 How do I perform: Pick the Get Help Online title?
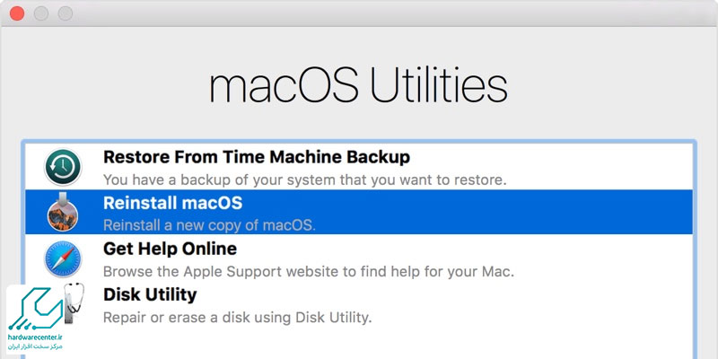pos(170,249)
